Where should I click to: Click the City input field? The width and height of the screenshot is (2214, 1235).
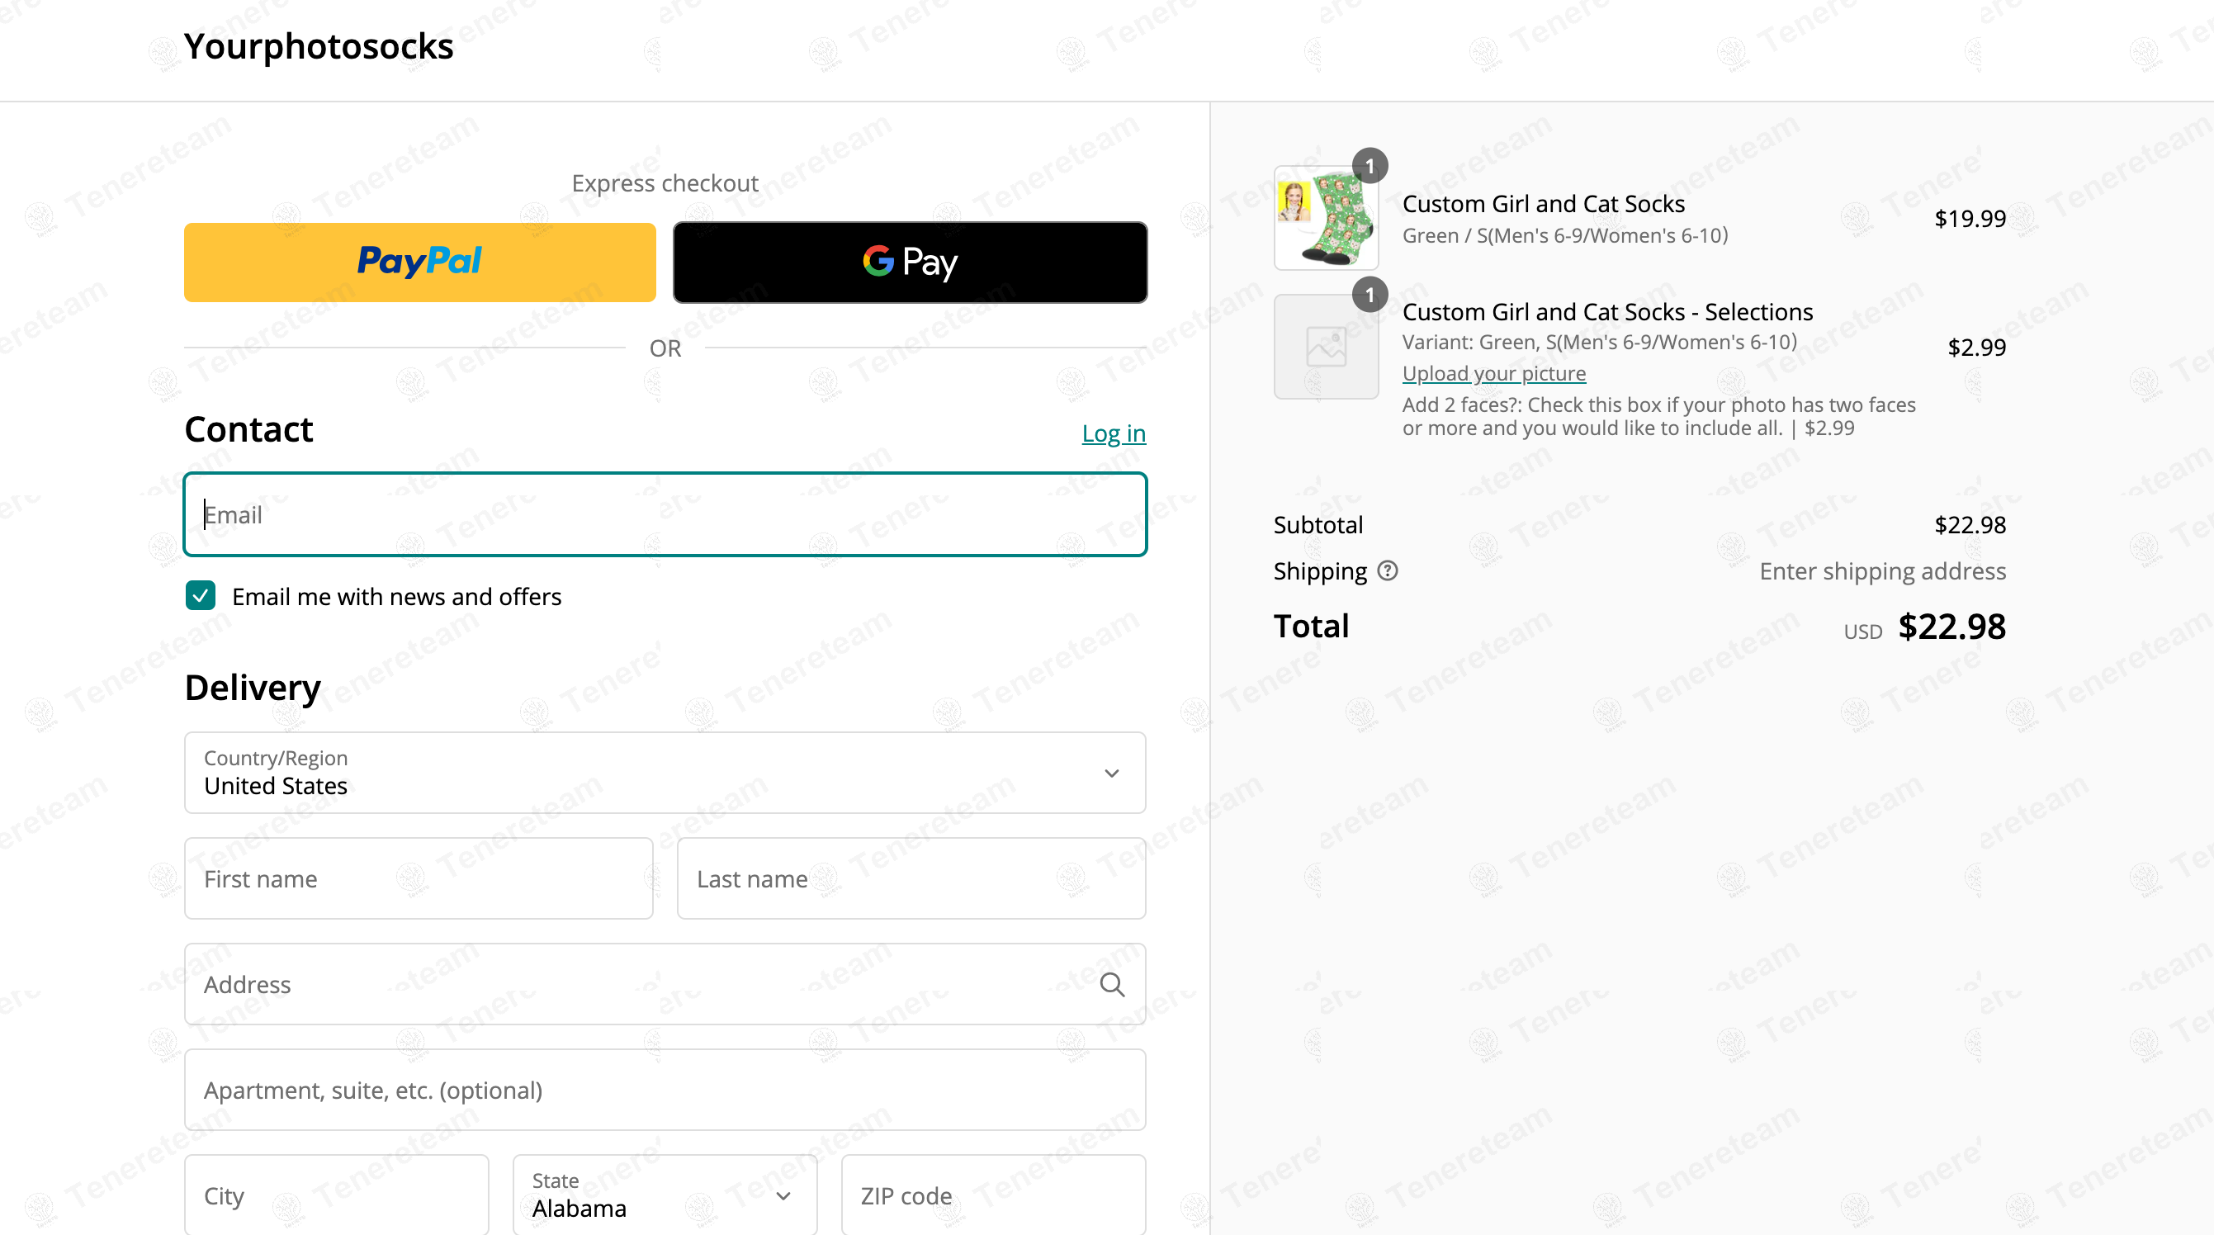click(336, 1195)
